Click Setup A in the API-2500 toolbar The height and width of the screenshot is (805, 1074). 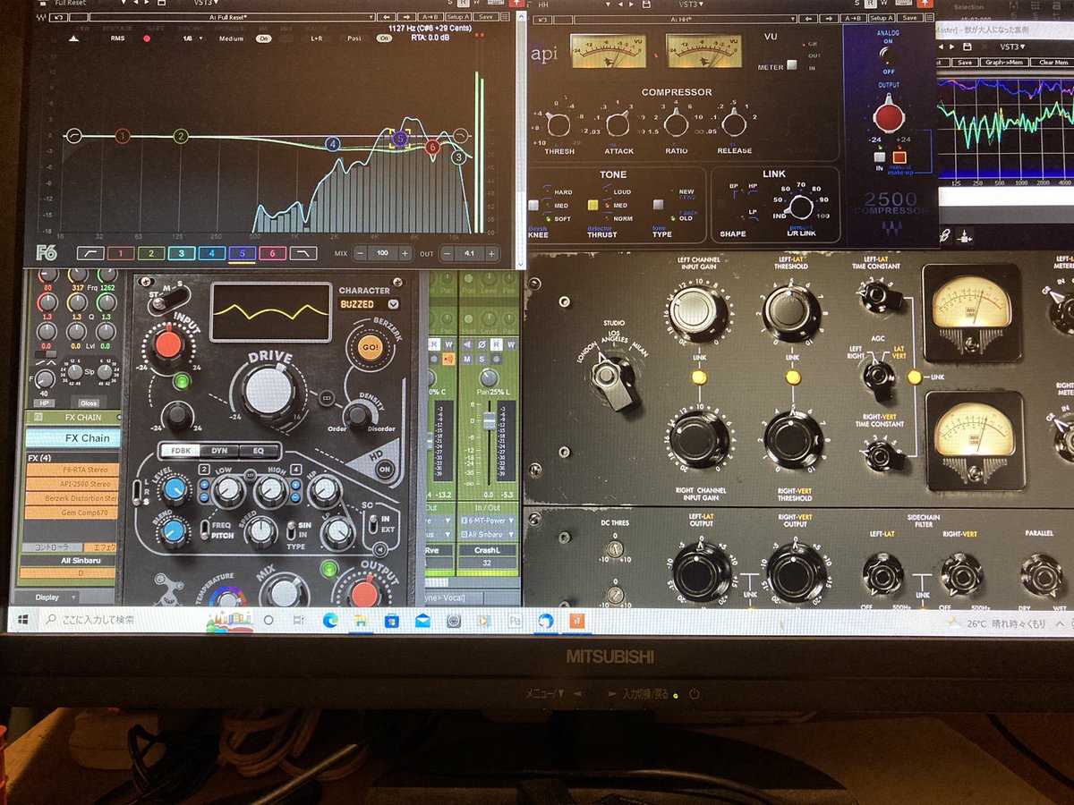click(881, 18)
